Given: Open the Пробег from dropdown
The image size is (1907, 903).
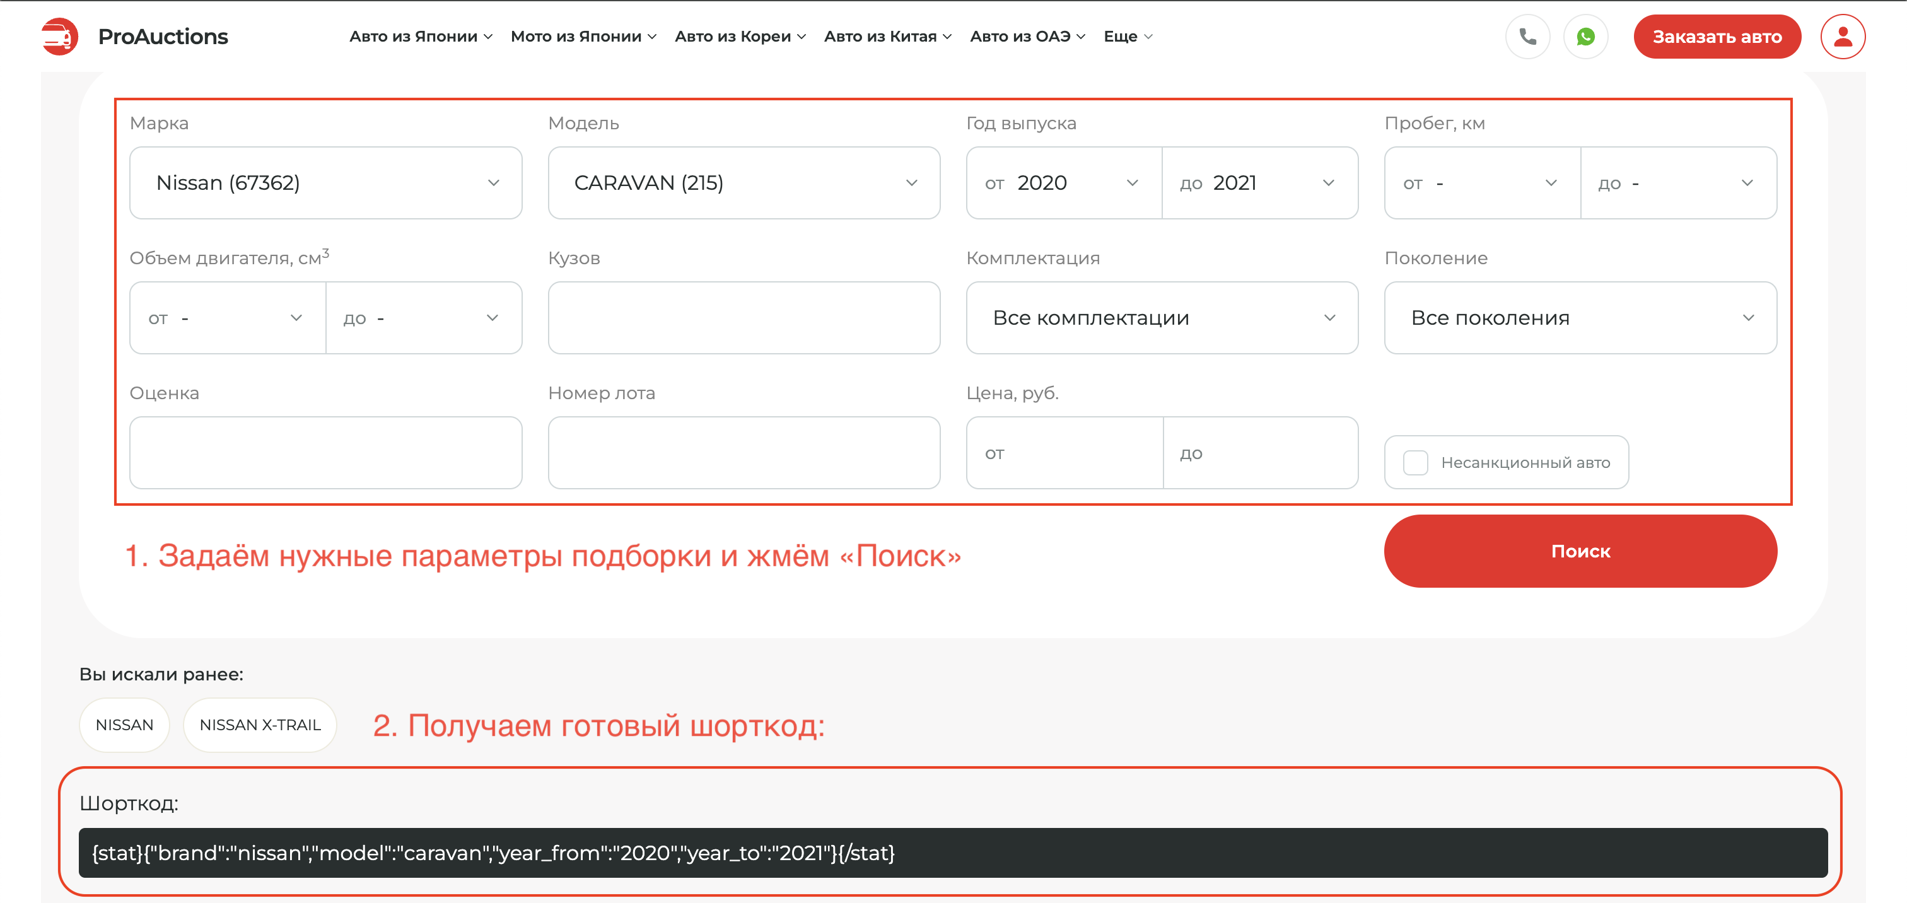Looking at the screenshot, I should click(x=1482, y=183).
